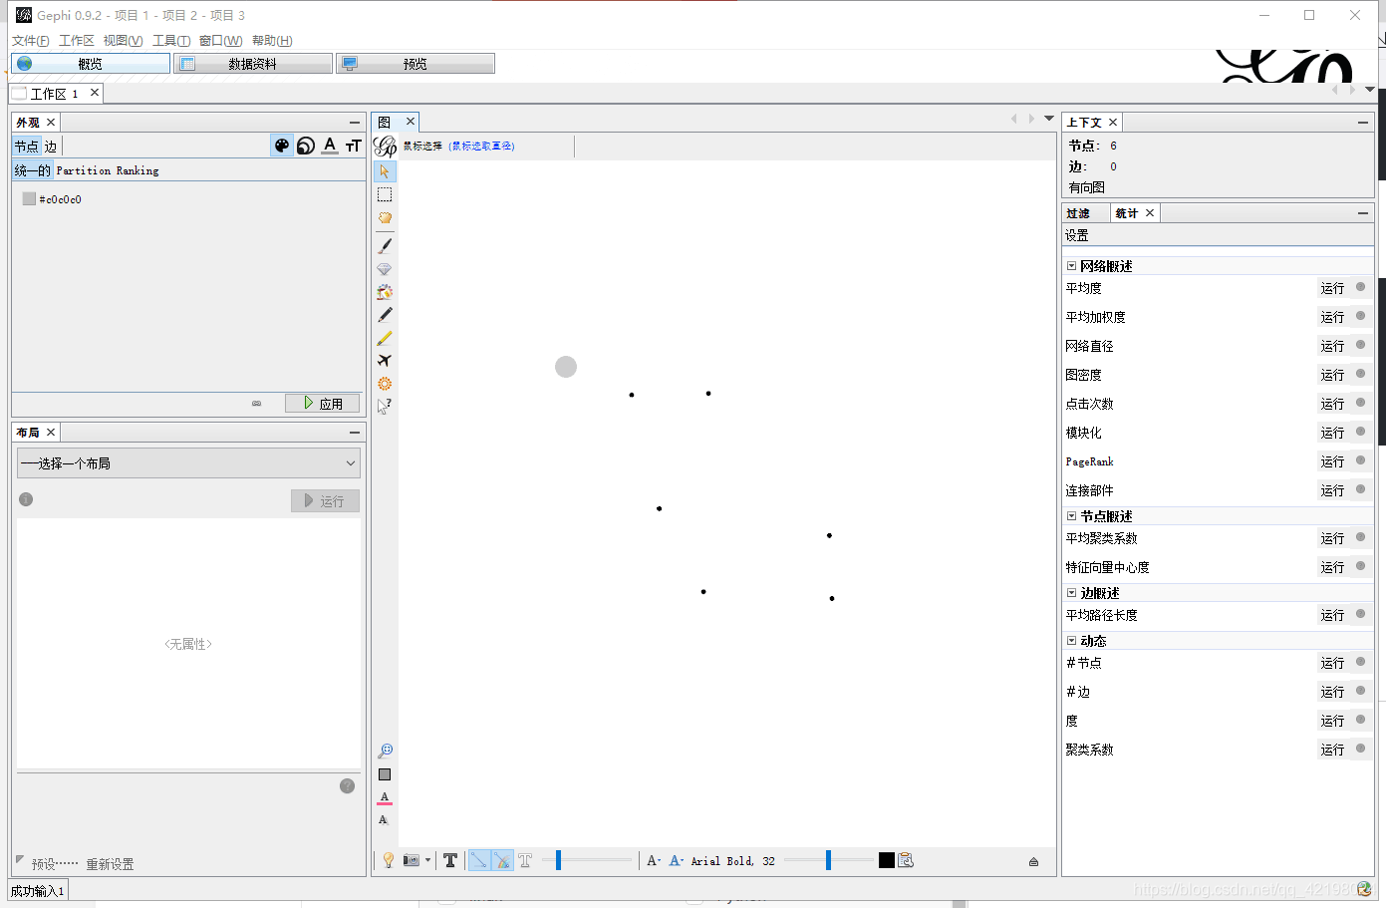Expand the bottom toolbar panel arrow
Image resolution: width=1386 pixels, height=908 pixels.
(x=1033, y=861)
